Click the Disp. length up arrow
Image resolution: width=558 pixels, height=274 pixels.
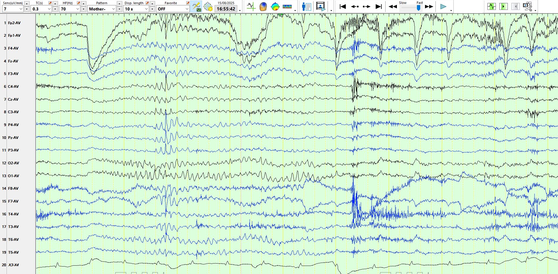click(x=152, y=4)
